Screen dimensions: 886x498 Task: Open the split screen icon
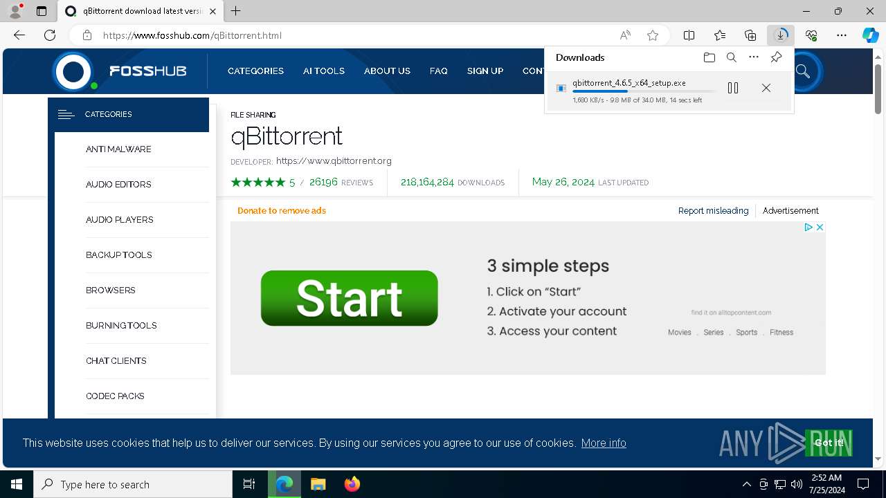click(x=689, y=35)
